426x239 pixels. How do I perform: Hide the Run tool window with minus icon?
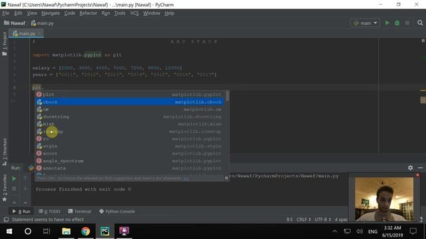[x=420, y=168]
